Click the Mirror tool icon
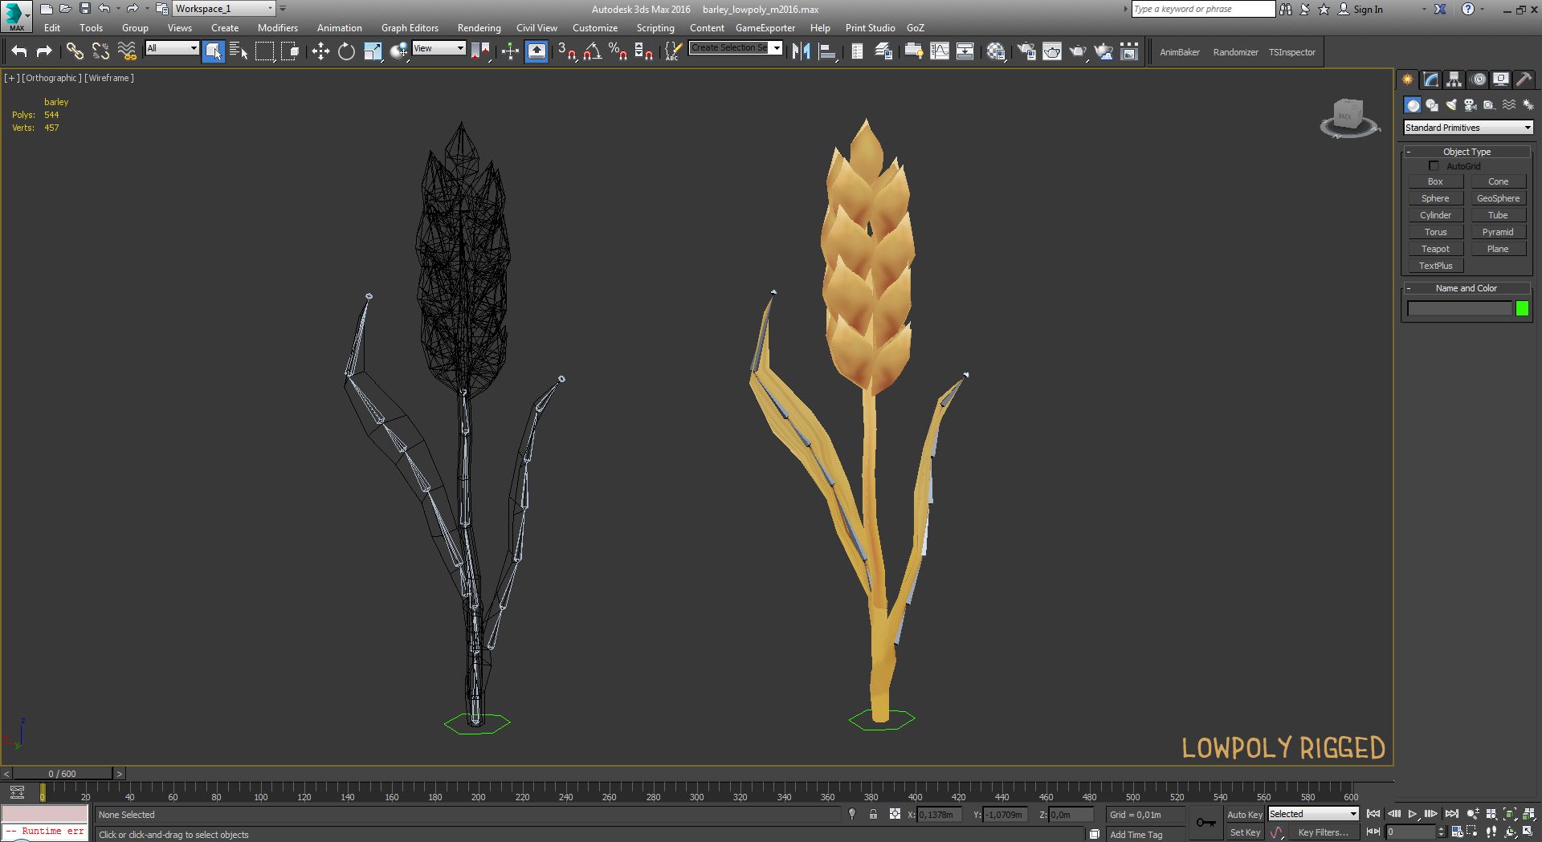 801,51
